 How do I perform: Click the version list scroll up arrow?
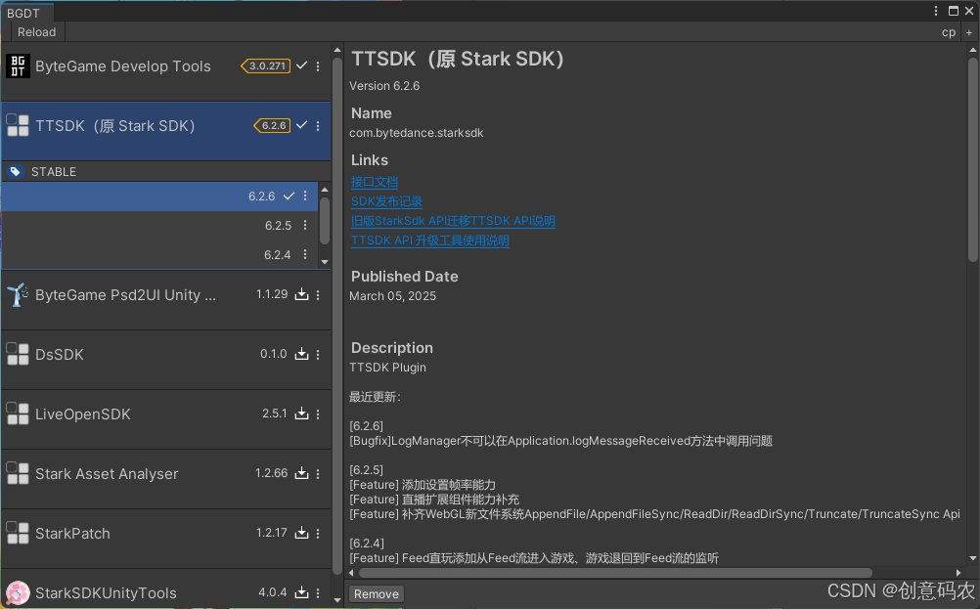click(x=325, y=190)
